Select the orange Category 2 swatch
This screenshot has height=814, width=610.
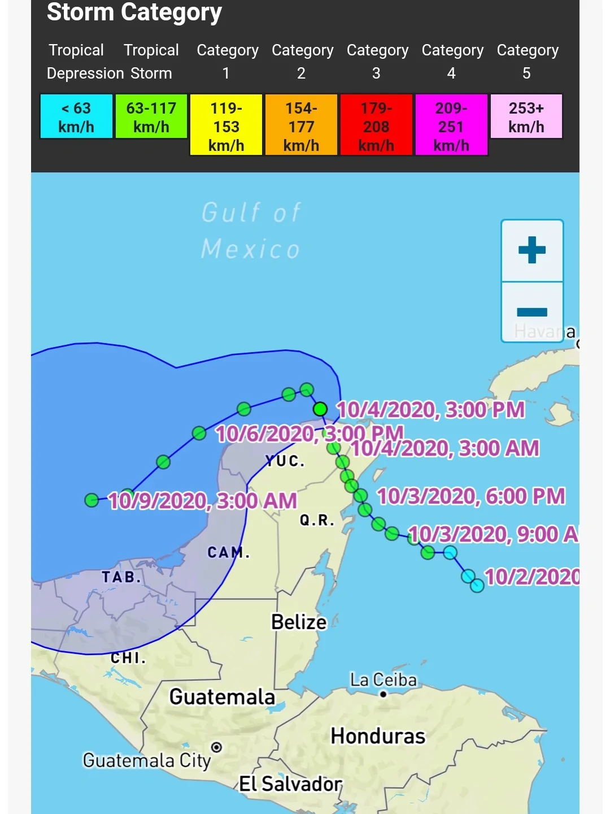coord(301,125)
